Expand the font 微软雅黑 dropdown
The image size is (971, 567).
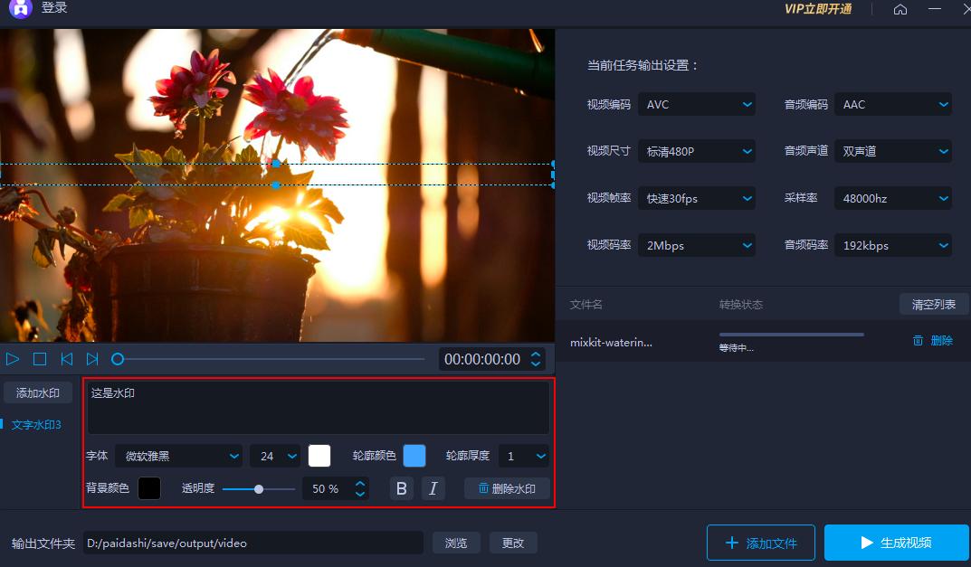click(178, 457)
